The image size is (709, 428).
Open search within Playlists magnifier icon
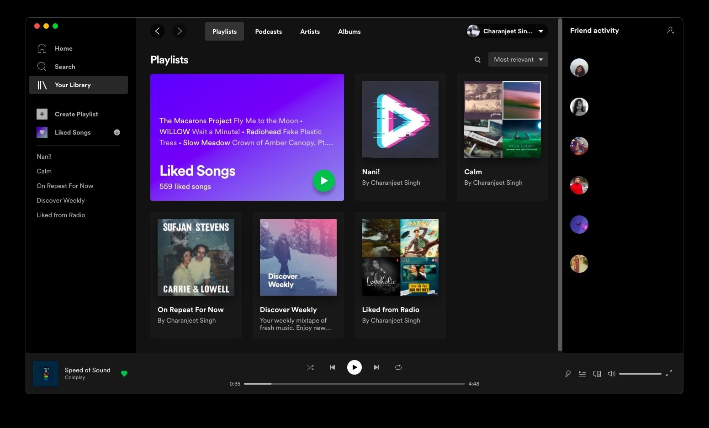coord(477,59)
